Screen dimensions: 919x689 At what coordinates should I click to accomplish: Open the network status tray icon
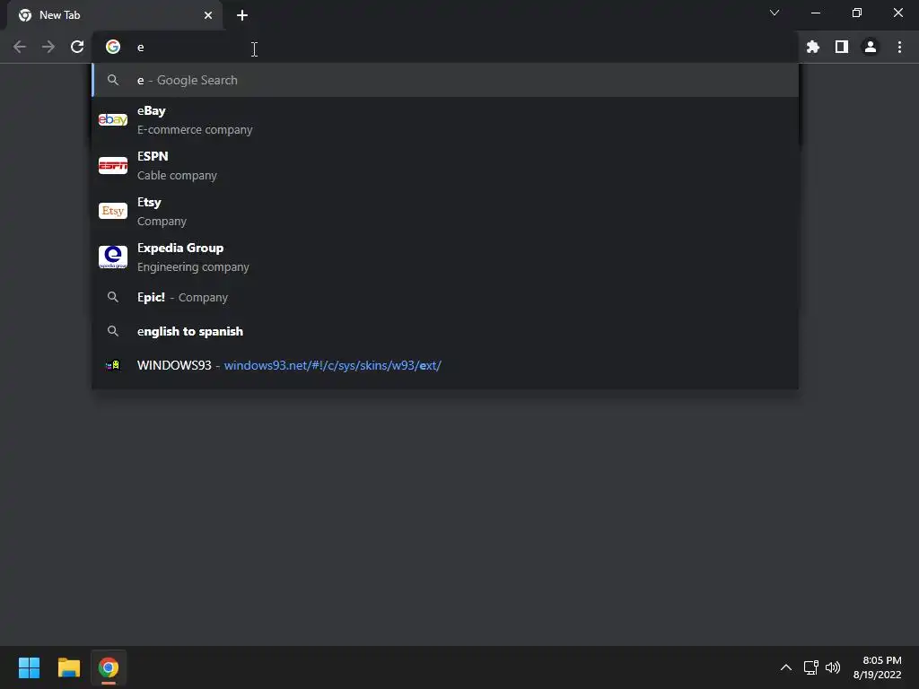tap(810, 667)
